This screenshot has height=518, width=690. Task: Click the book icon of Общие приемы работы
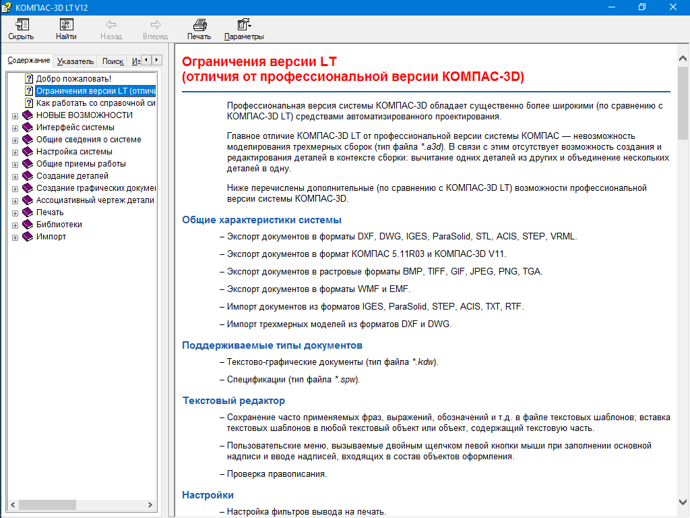click(28, 163)
